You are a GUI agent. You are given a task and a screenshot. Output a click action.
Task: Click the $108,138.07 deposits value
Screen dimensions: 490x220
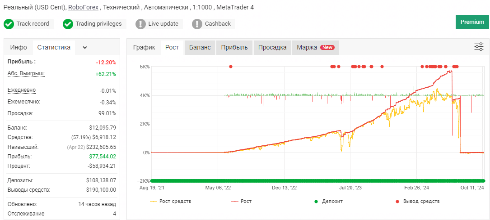point(101,180)
